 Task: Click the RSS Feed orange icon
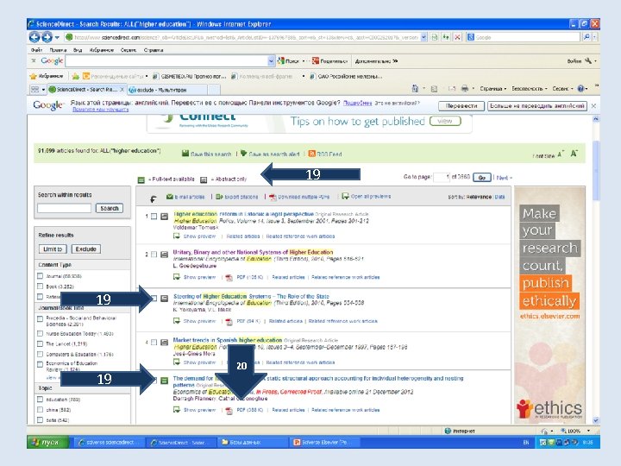311,154
